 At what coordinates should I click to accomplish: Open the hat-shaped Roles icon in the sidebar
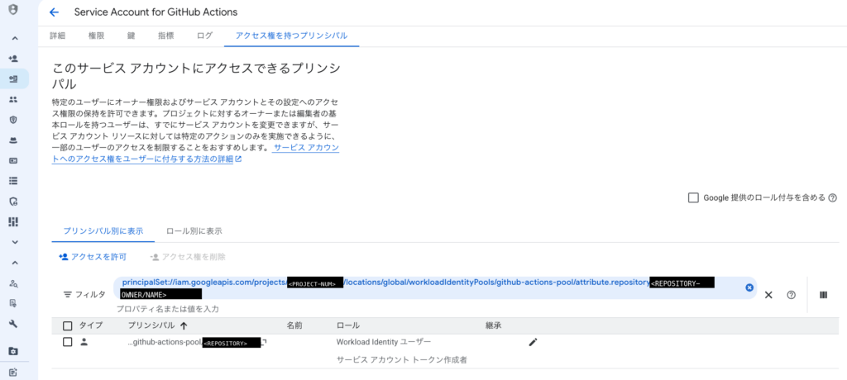[14, 140]
